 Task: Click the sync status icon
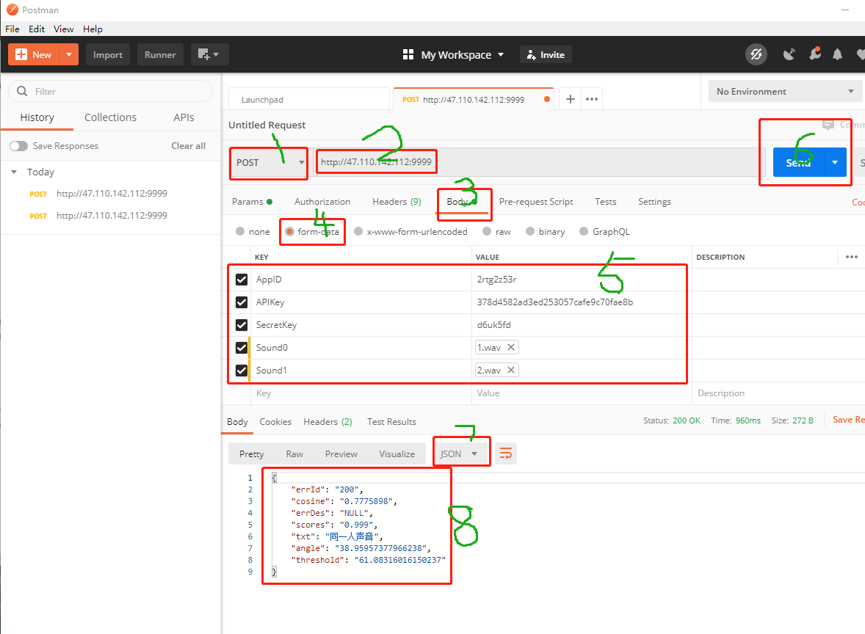[x=756, y=54]
